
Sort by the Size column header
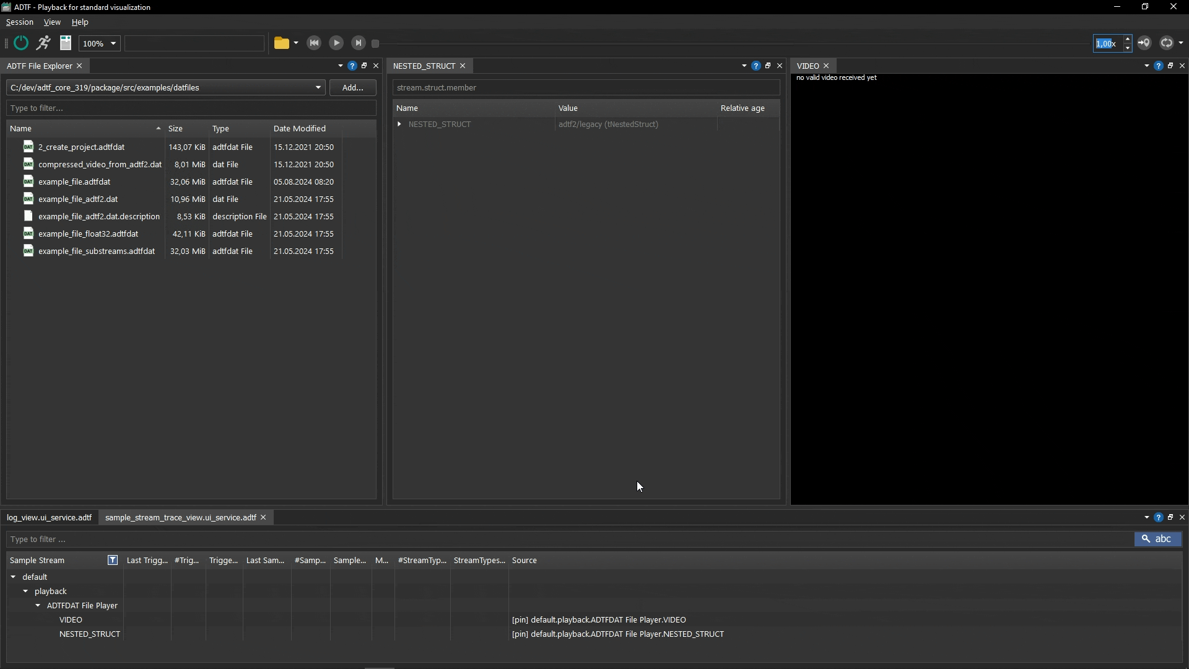pos(186,128)
